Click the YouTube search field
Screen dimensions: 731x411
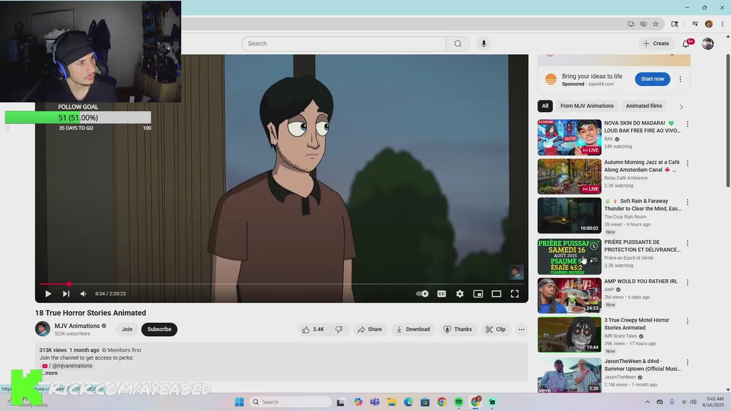[x=344, y=43]
